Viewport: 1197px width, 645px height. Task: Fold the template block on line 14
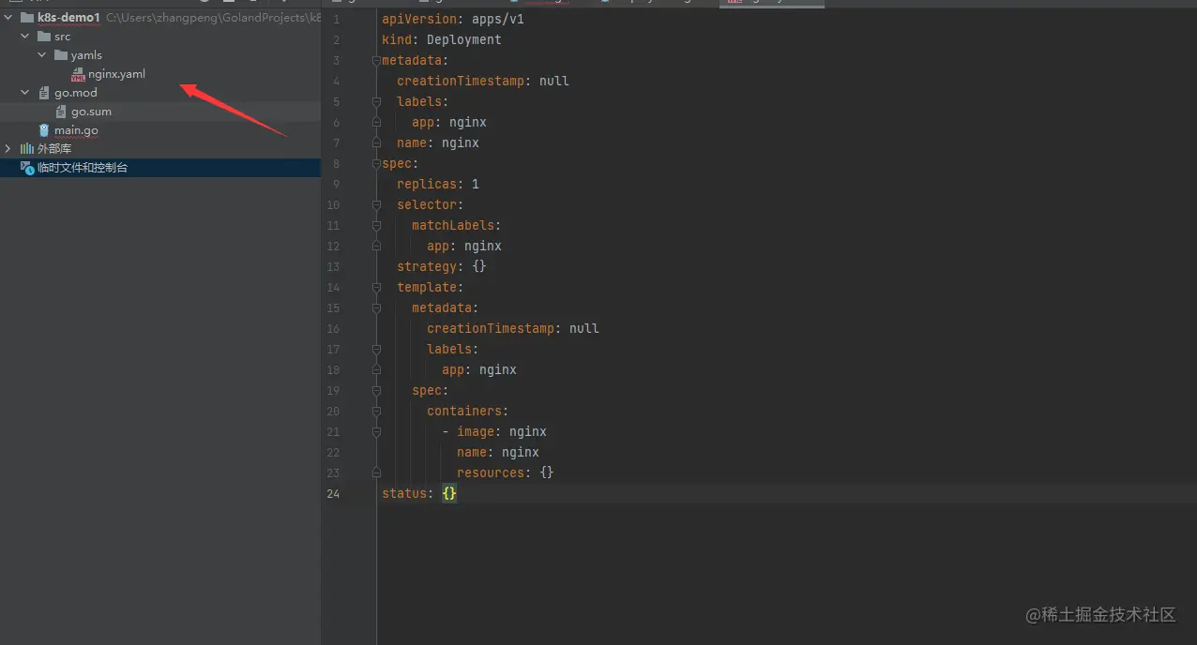click(376, 288)
